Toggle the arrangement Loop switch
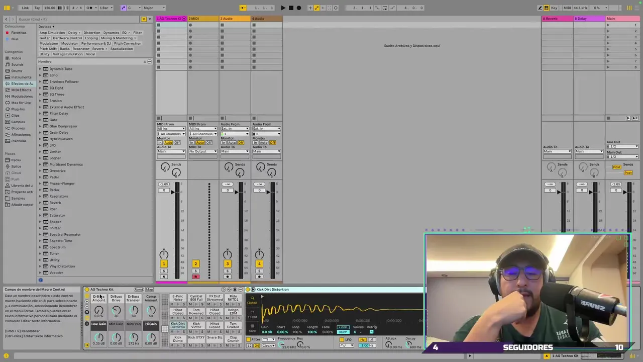Viewport: 643px width, 362px height. coord(385,8)
